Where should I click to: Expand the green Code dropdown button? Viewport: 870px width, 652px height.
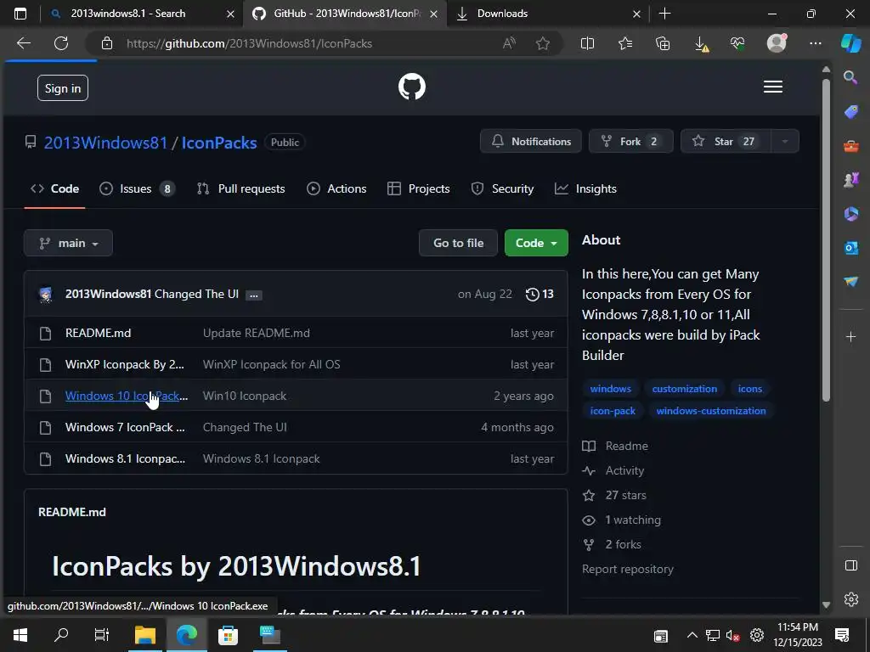tap(536, 243)
